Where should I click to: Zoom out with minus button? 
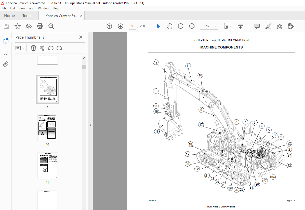pos(180,26)
